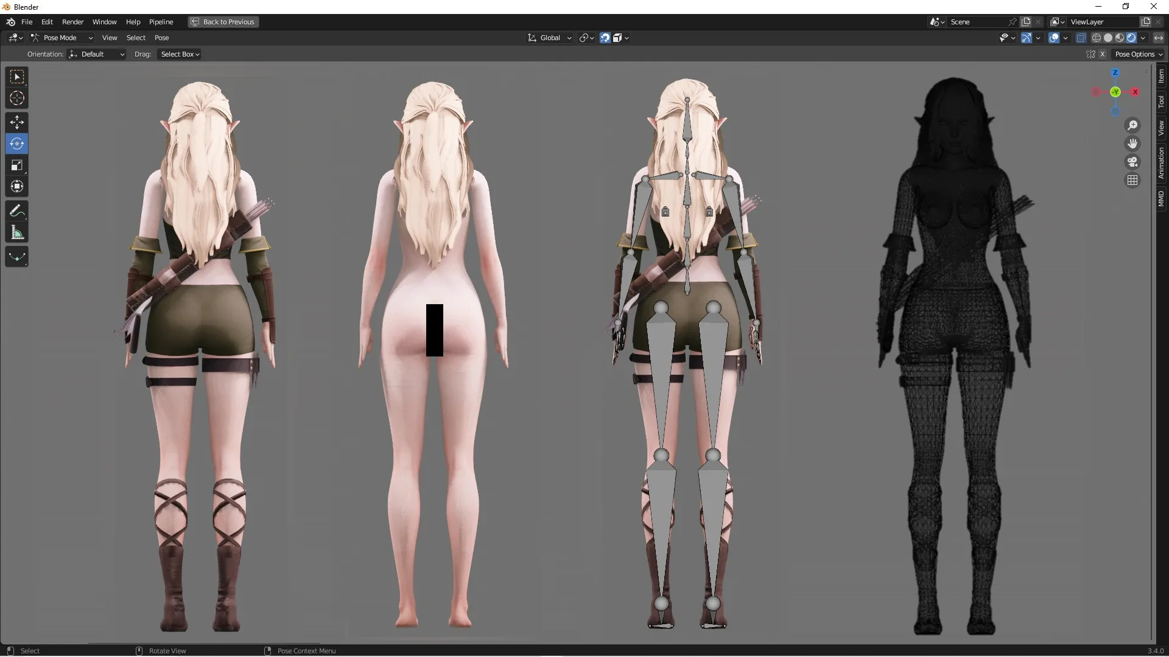The image size is (1169, 657).
Task: Click the Back to Previous button
Action: point(223,22)
